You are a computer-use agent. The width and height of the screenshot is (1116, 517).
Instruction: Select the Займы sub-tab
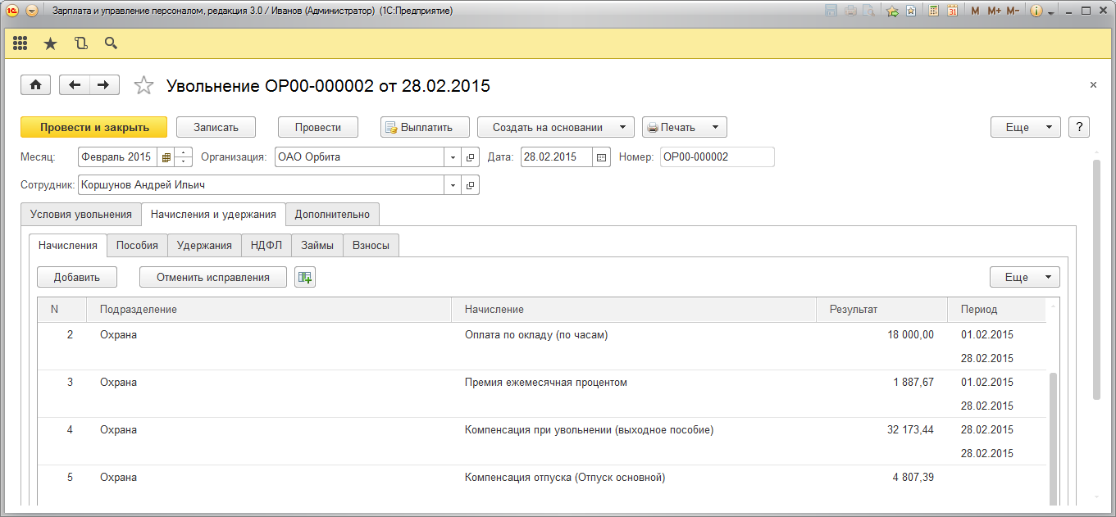pos(317,245)
